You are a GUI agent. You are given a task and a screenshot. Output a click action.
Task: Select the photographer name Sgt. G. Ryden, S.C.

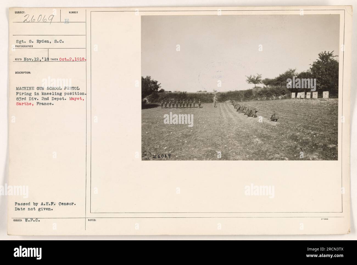point(40,42)
